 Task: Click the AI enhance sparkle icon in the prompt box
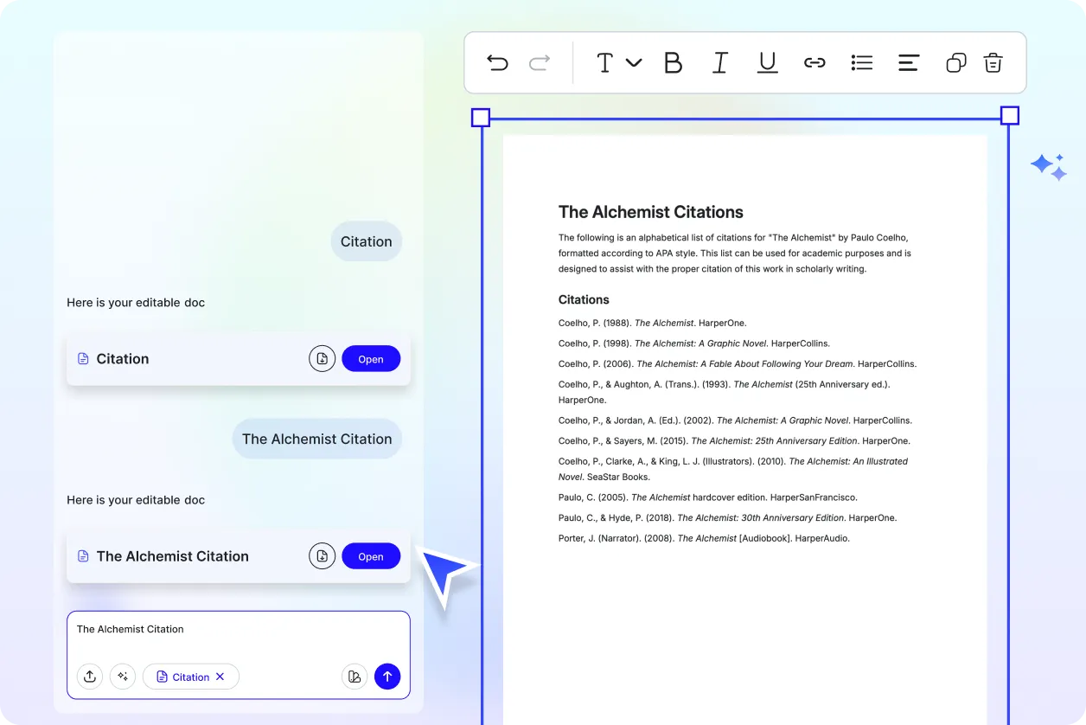[123, 677]
